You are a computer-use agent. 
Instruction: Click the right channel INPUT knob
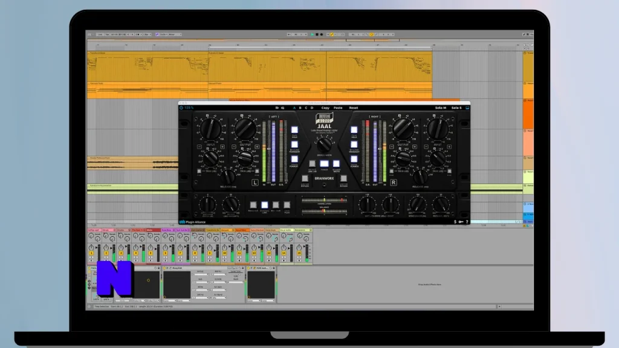point(438,129)
